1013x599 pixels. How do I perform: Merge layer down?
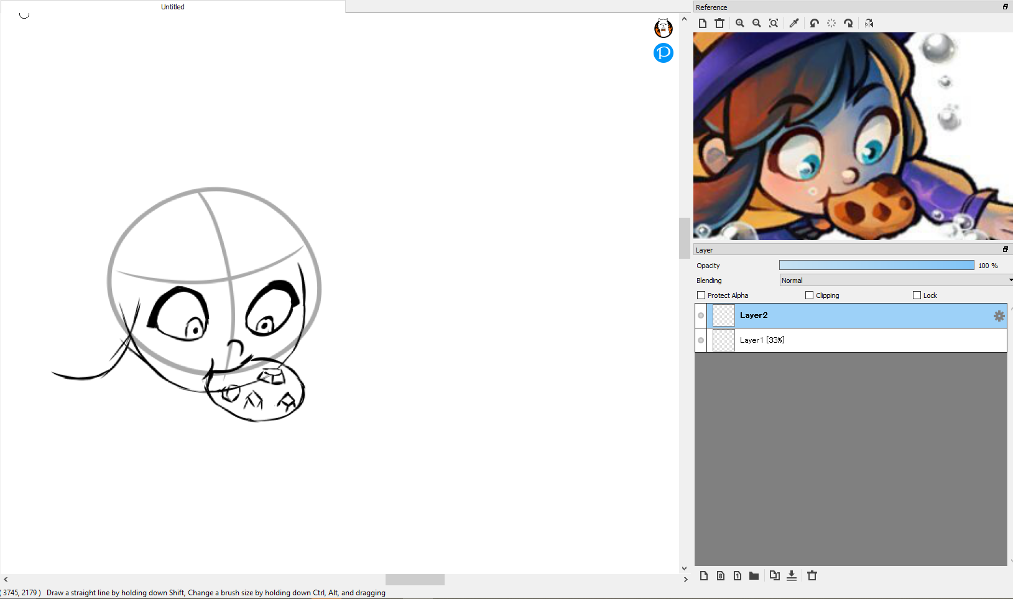[x=792, y=576]
